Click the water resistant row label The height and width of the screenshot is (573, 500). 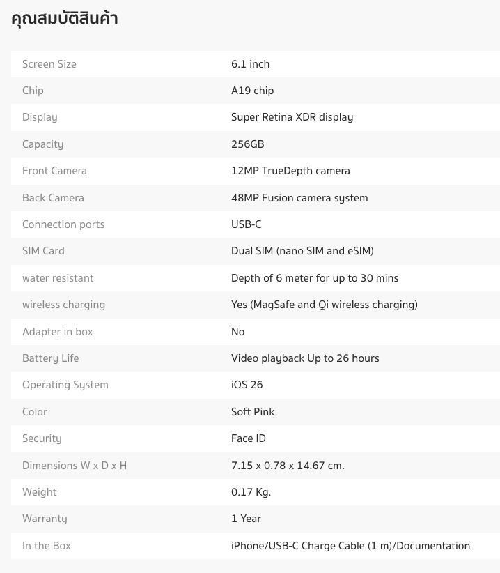click(58, 278)
